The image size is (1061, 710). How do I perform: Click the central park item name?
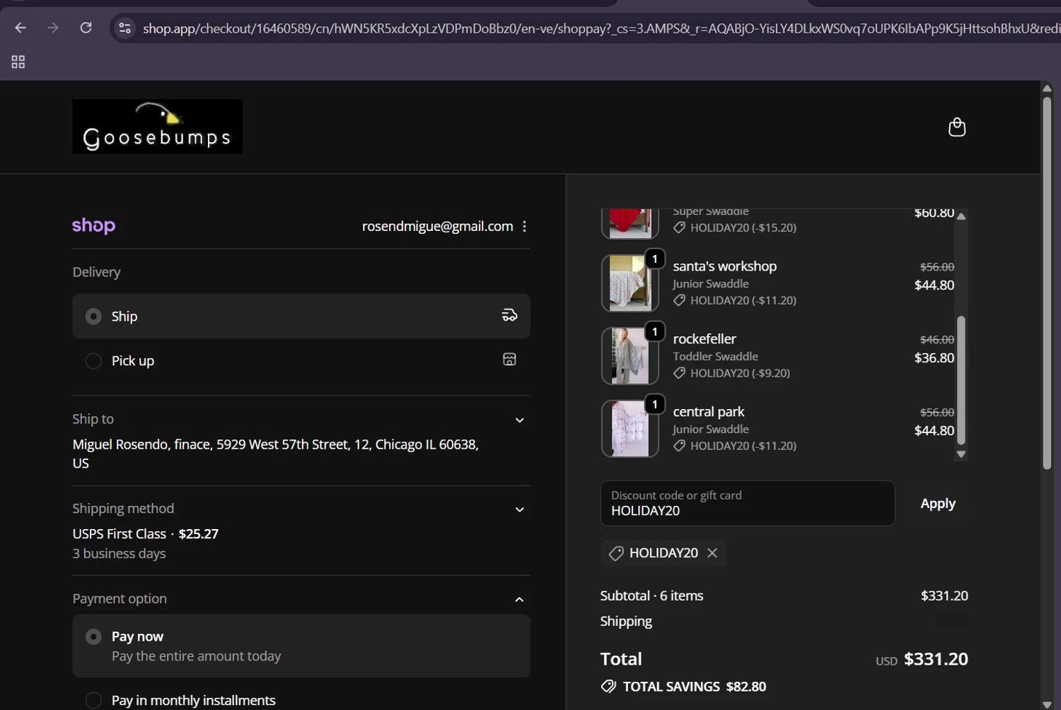[709, 412]
